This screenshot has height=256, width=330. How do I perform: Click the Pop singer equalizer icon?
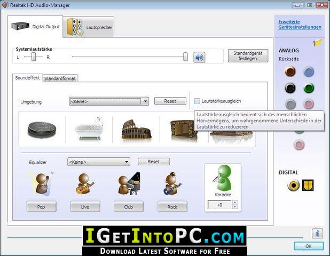pyautogui.click(x=42, y=183)
